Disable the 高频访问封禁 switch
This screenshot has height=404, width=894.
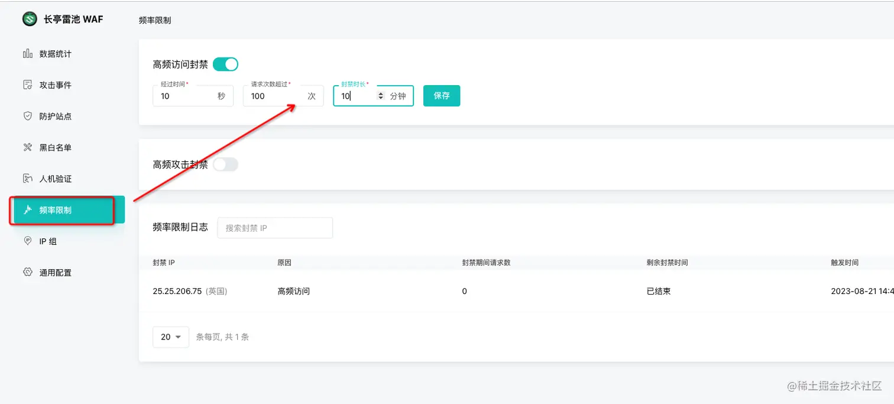click(225, 64)
